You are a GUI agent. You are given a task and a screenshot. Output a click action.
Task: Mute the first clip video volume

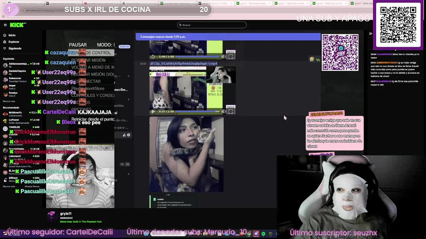pos(224,56)
